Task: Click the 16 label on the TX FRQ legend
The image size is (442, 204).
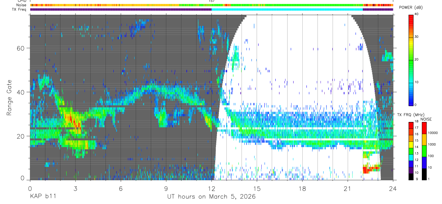Action: tap(416, 134)
